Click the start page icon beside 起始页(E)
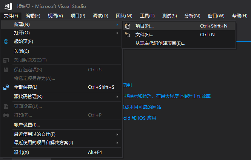Screen dimensions: 251x160 (6, 42)
